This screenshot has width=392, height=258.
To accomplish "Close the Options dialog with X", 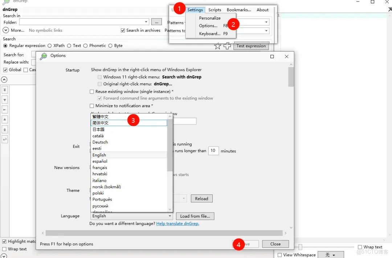I will click(286, 57).
